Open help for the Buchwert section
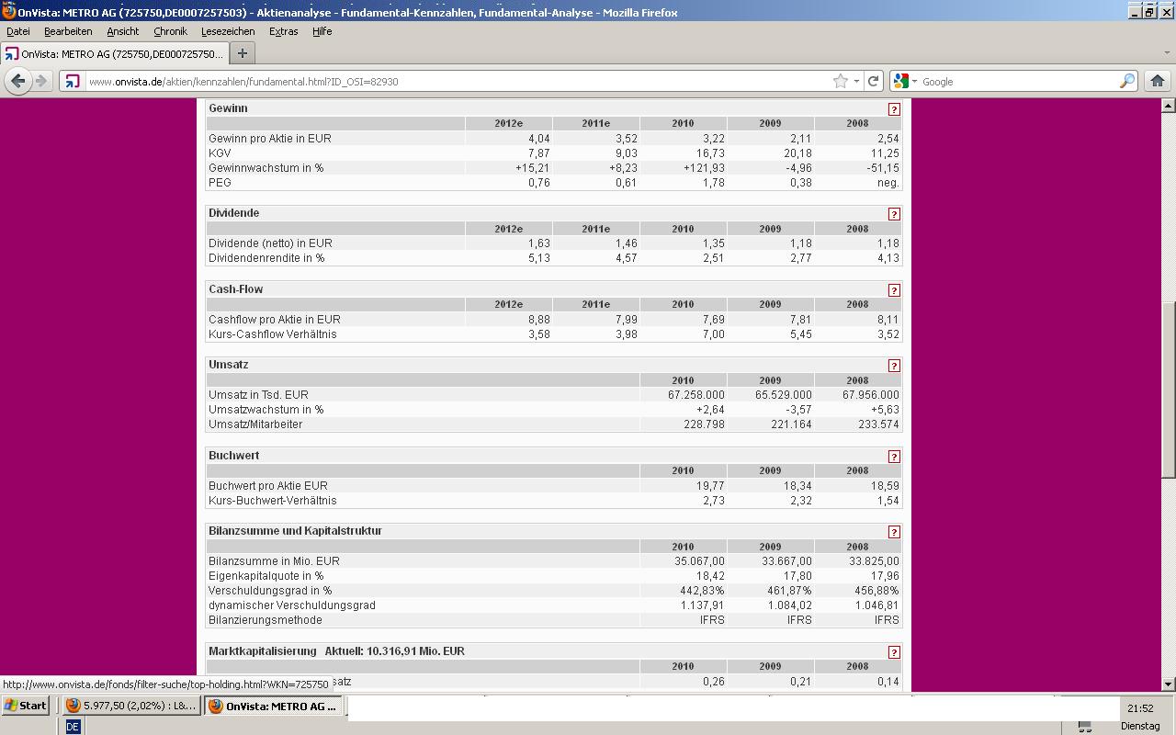Viewport: 1176px width, 735px height. point(893,457)
